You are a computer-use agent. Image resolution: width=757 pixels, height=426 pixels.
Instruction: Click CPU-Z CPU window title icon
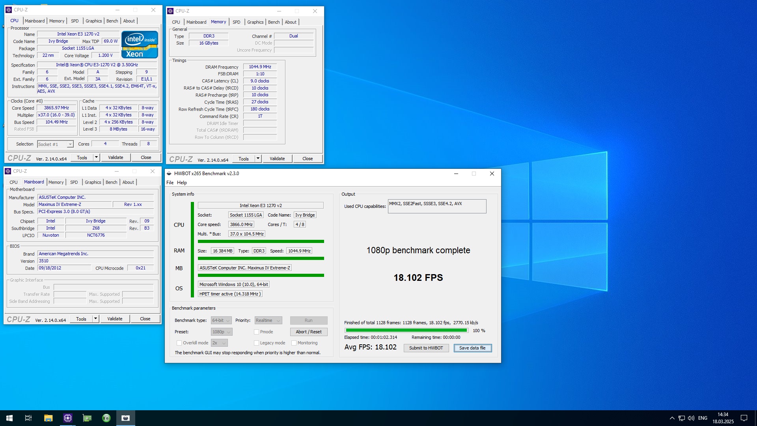(x=9, y=10)
